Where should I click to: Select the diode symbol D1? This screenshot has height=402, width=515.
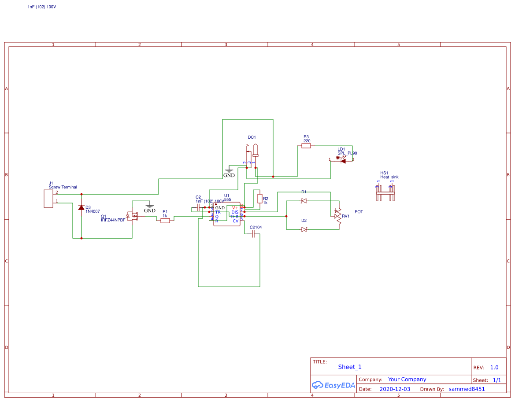(304, 201)
